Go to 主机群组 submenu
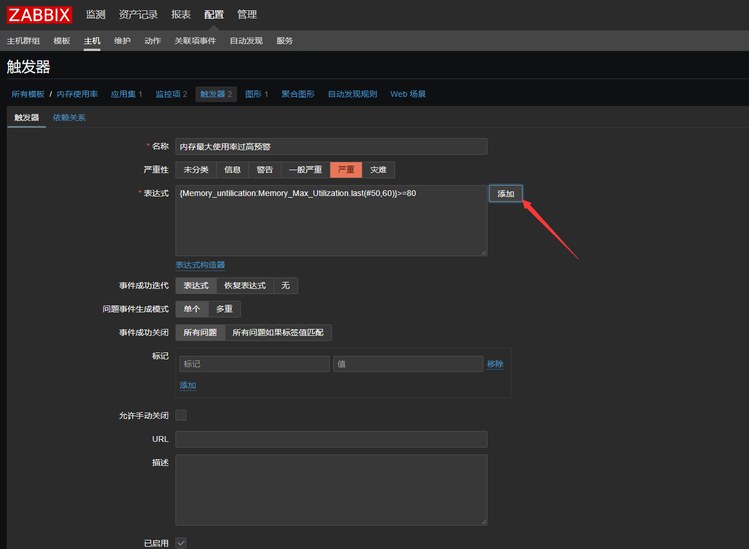The height and width of the screenshot is (549, 749). pos(24,41)
